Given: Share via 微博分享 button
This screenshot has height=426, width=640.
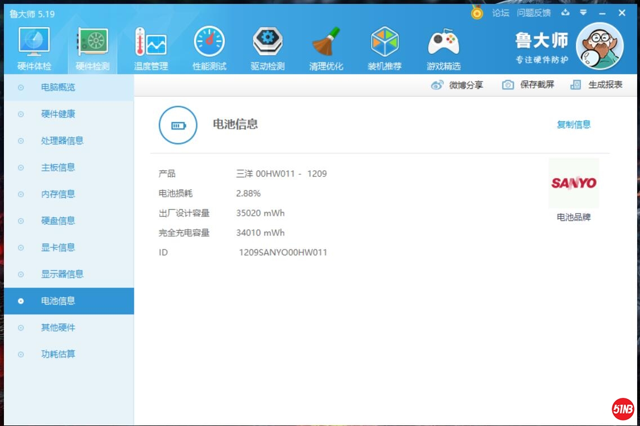Looking at the screenshot, I should tap(457, 85).
